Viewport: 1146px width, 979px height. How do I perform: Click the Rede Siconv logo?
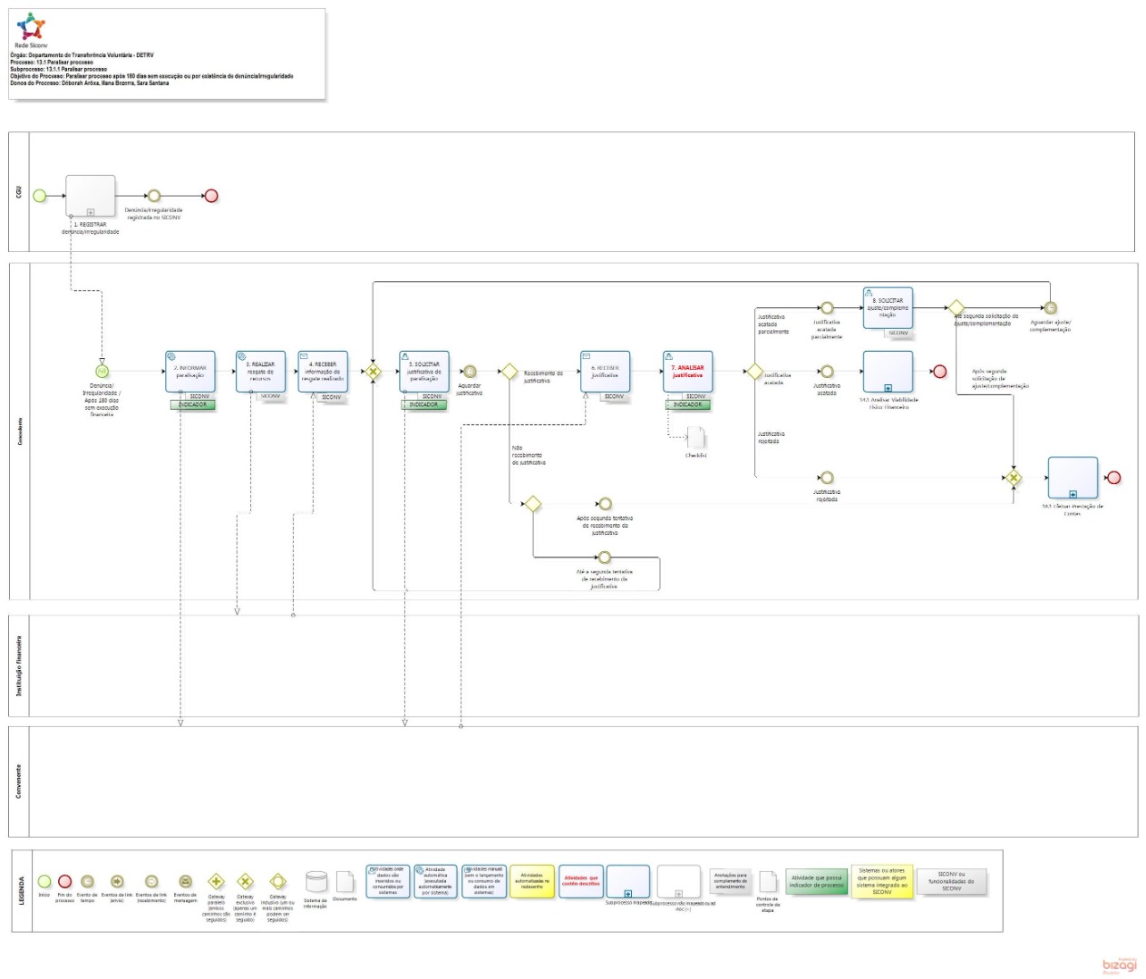[31, 28]
